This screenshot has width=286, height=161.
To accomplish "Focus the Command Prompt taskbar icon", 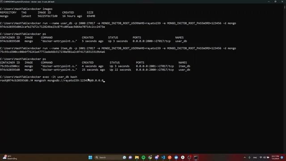I will (x=196, y=157).
